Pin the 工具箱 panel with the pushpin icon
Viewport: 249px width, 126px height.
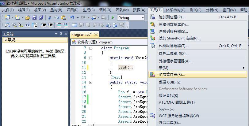(x=61, y=34)
